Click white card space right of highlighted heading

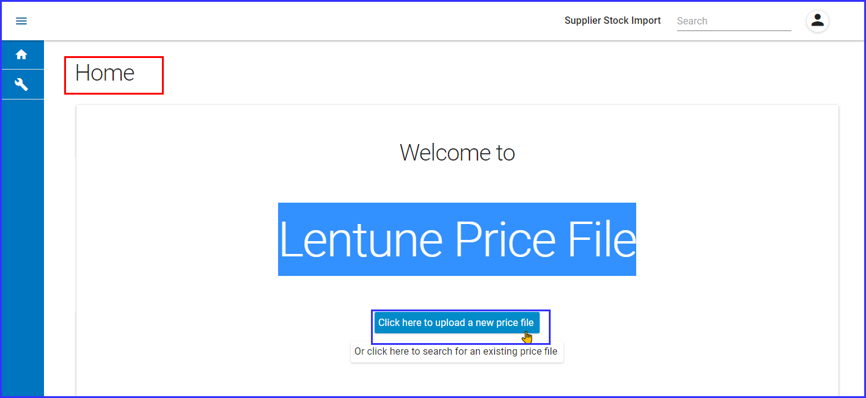733,239
